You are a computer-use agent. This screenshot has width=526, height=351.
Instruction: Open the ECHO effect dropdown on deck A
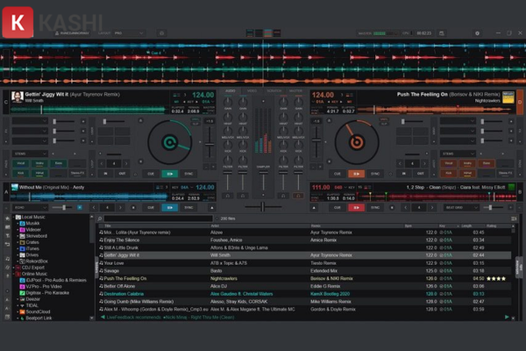coord(30,208)
